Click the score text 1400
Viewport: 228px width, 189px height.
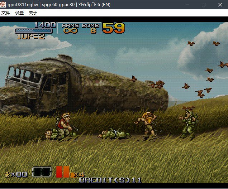[x=45, y=25]
